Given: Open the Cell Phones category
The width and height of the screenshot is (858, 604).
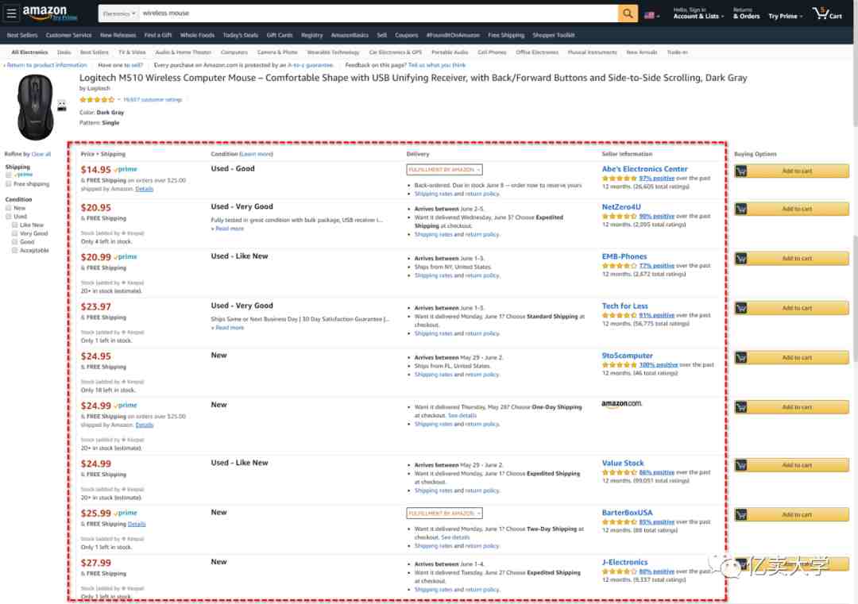Looking at the screenshot, I should click(x=492, y=52).
